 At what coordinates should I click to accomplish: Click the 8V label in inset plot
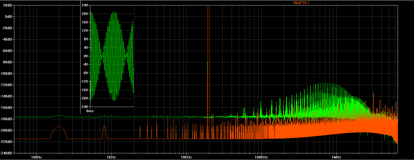point(86,39)
